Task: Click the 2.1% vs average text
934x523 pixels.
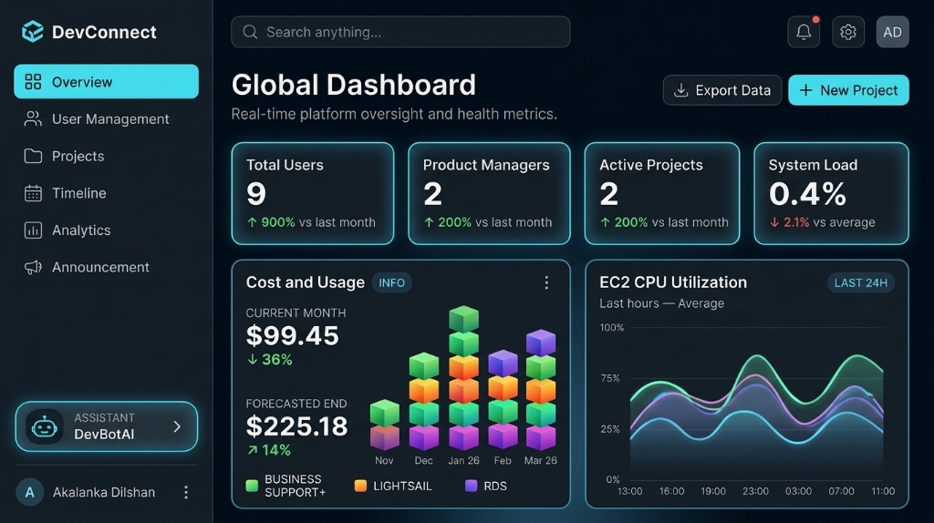Action: 822,222
